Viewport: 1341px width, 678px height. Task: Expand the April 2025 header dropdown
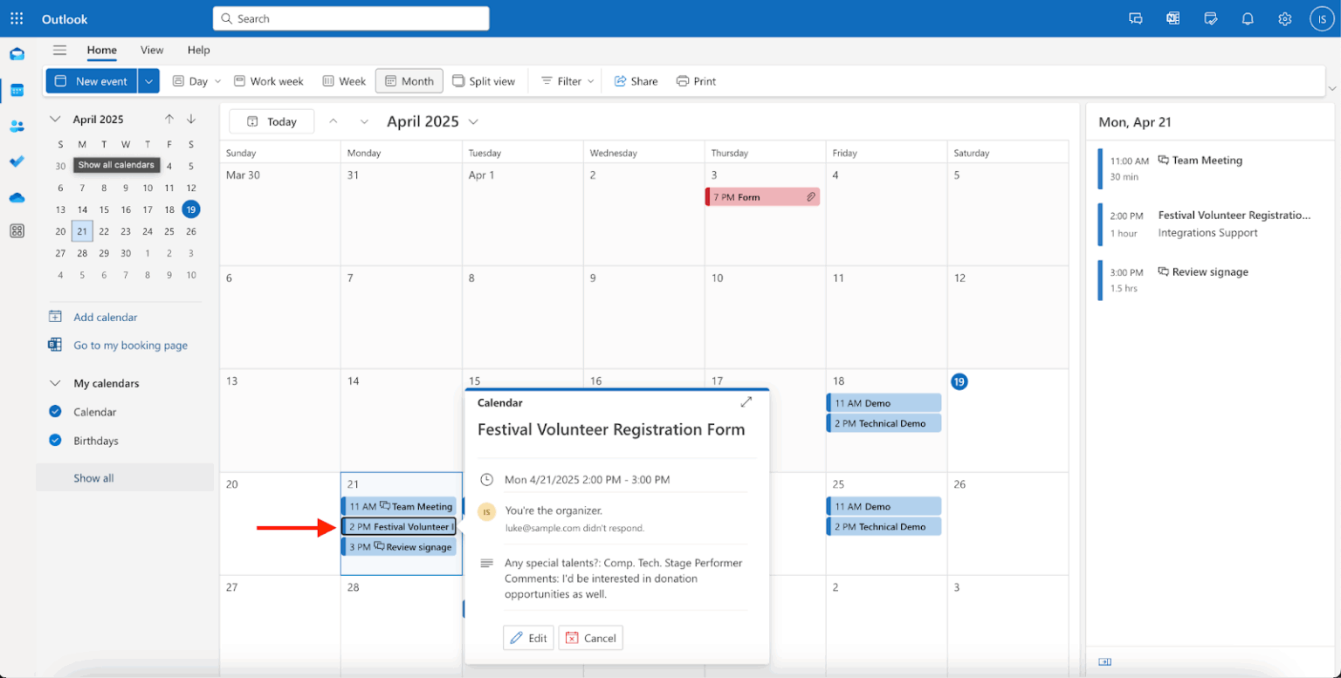tap(474, 121)
